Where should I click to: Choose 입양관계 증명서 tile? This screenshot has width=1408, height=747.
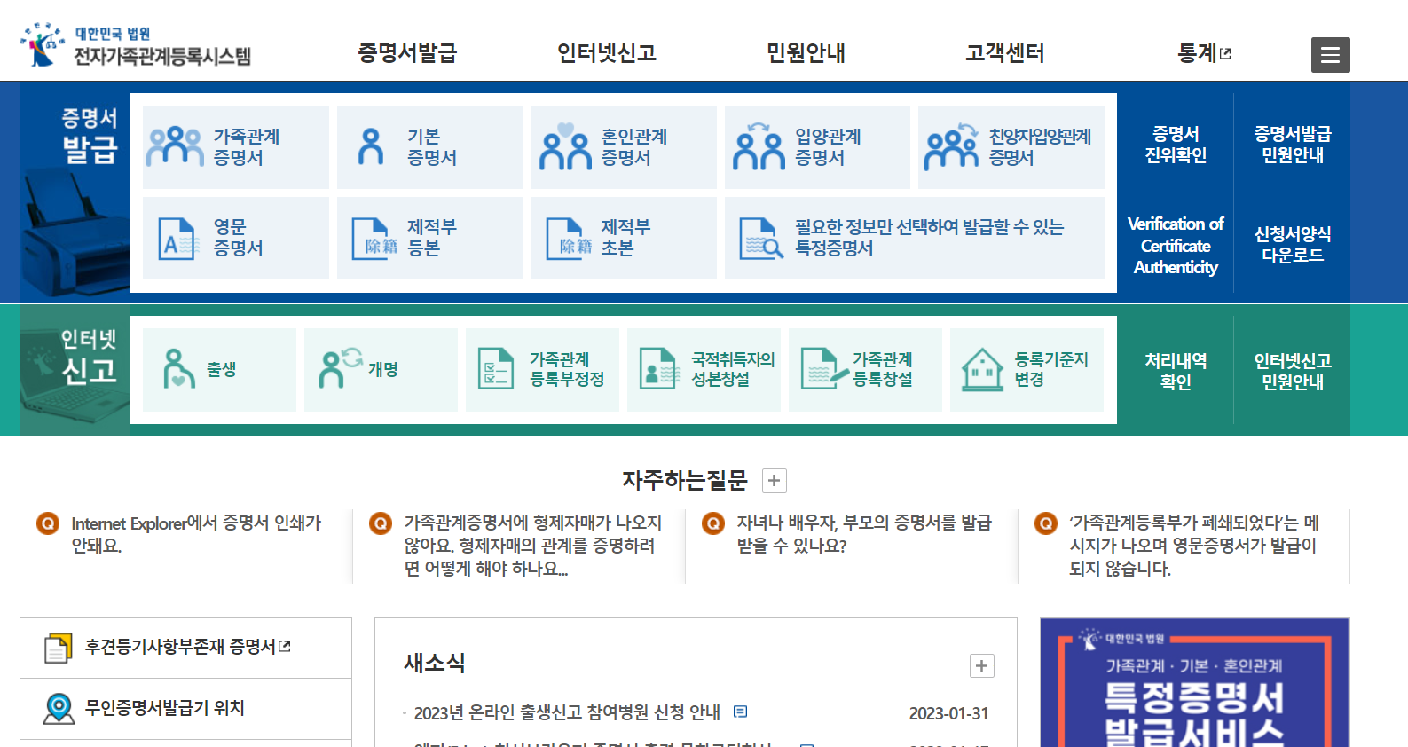[x=817, y=147]
